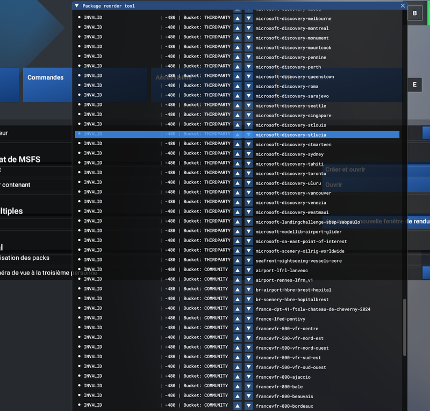Image resolution: width=430 pixels, height=411 pixels.
Task: Select the br-scenery-hbre-hopitalbrest package
Action: (292, 299)
